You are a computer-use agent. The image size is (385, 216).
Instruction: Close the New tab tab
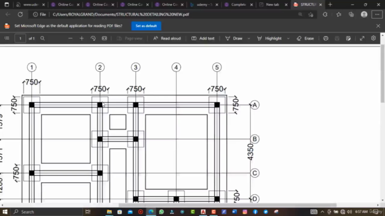[286, 5]
